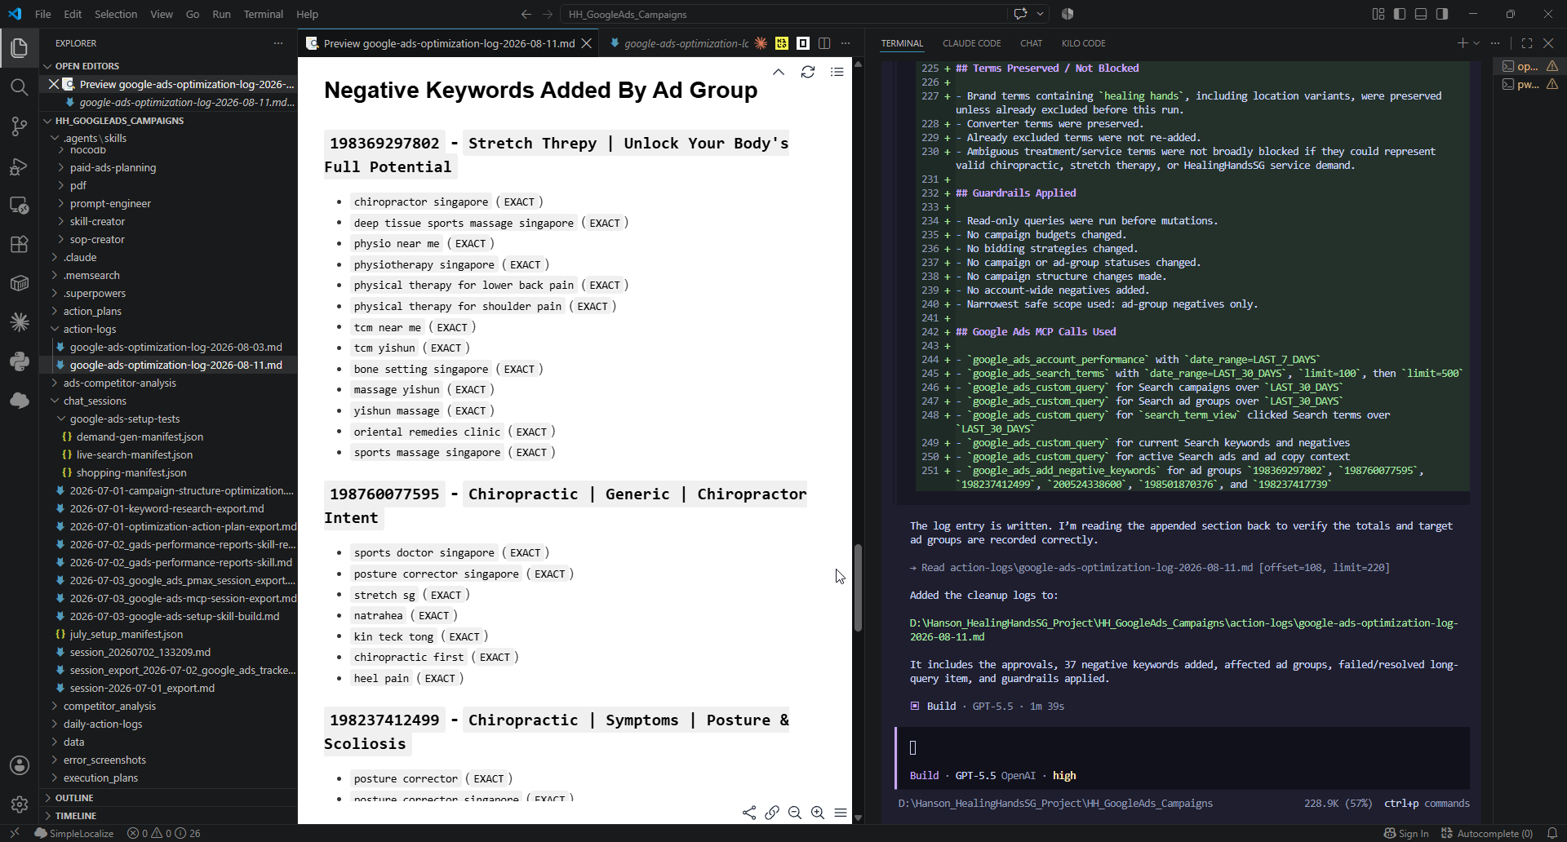Click the Claude starburst icon in editor toolbar
This screenshot has width=1567, height=842.
(761, 43)
